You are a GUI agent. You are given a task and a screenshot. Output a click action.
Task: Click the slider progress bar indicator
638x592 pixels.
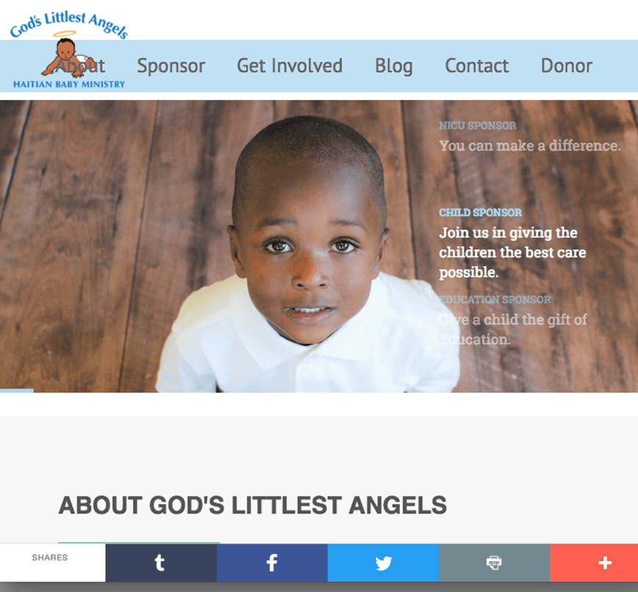(x=17, y=391)
